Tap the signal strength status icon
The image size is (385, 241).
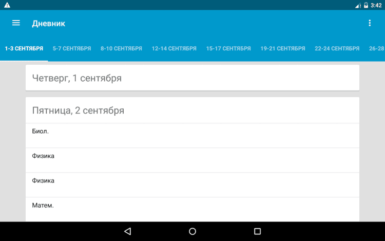pyautogui.click(x=358, y=6)
